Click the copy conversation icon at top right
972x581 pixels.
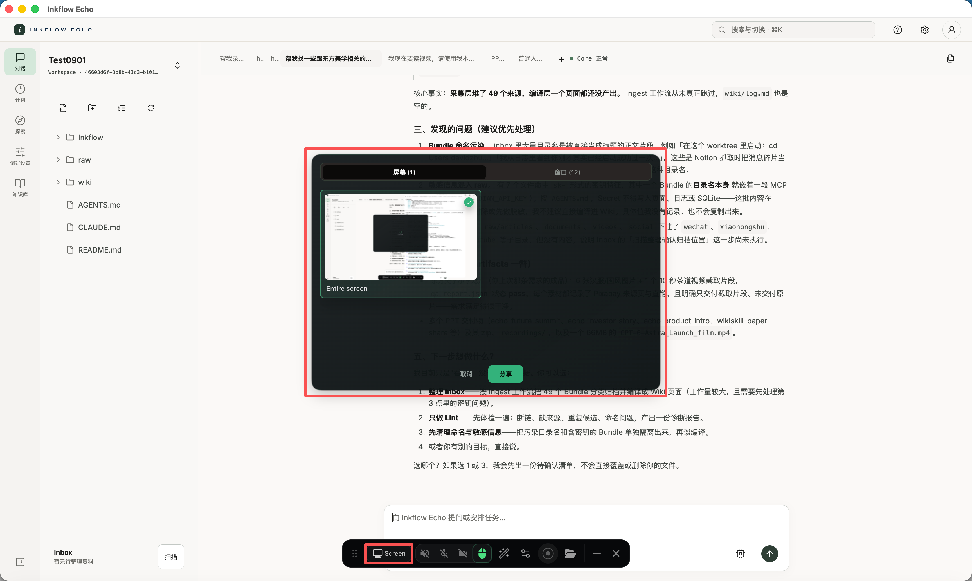tap(950, 58)
